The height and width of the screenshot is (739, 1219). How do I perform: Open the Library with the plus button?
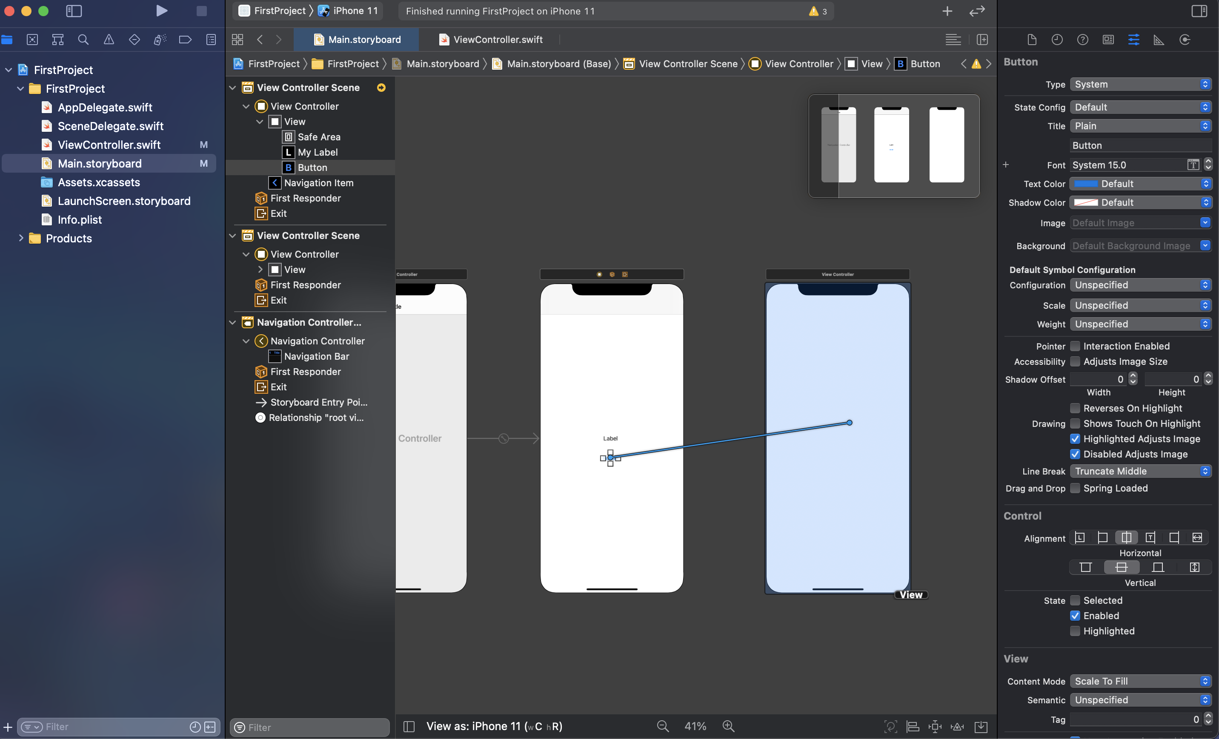(x=947, y=11)
